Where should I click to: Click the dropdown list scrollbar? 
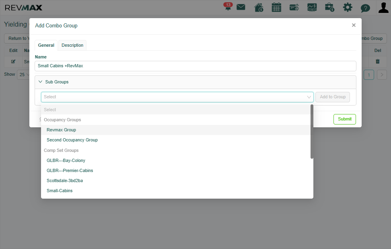pyautogui.click(x=312, y=132)
